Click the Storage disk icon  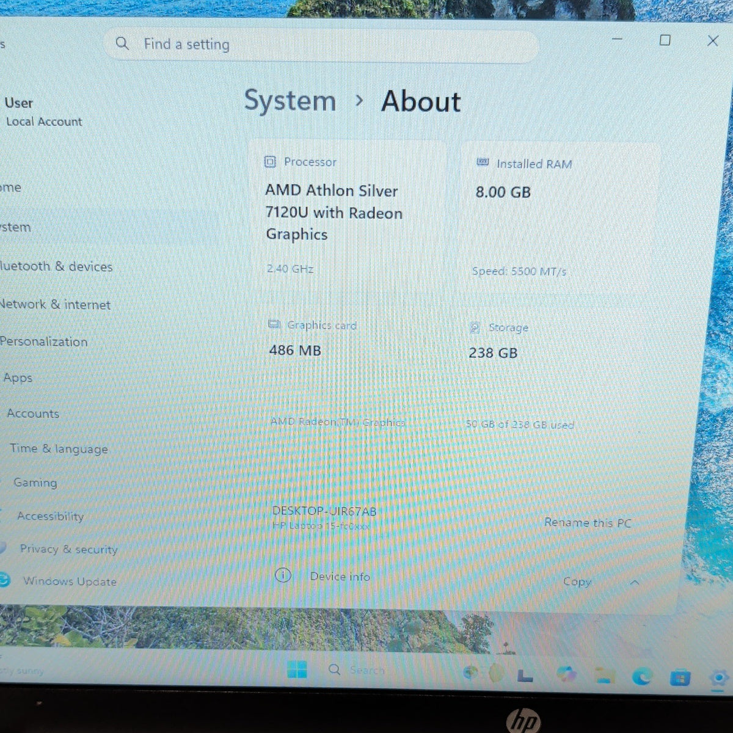[475, 328]
